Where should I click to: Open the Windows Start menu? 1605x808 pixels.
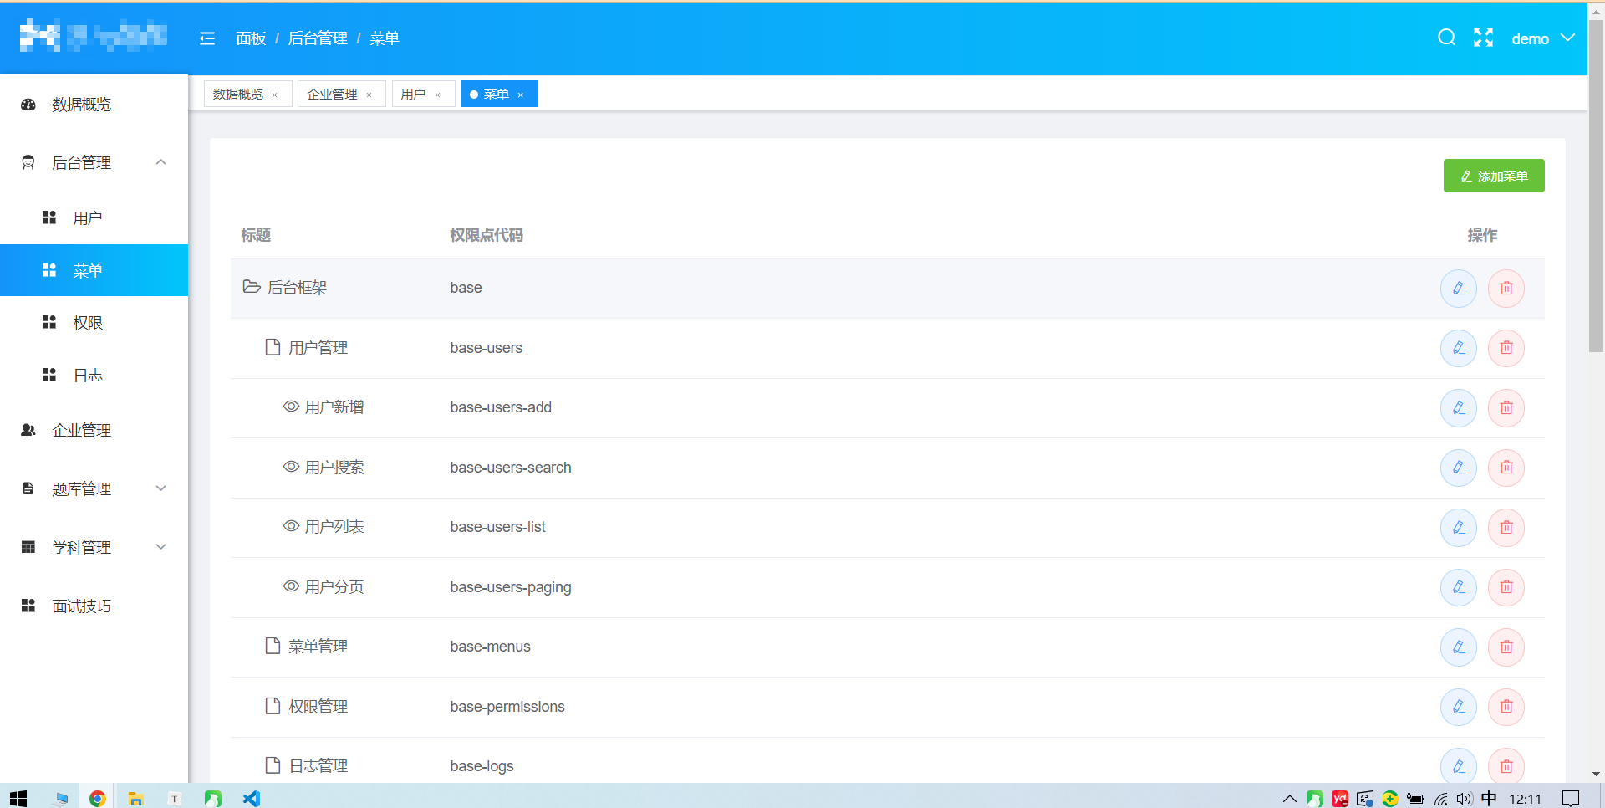tap(18, 799)
